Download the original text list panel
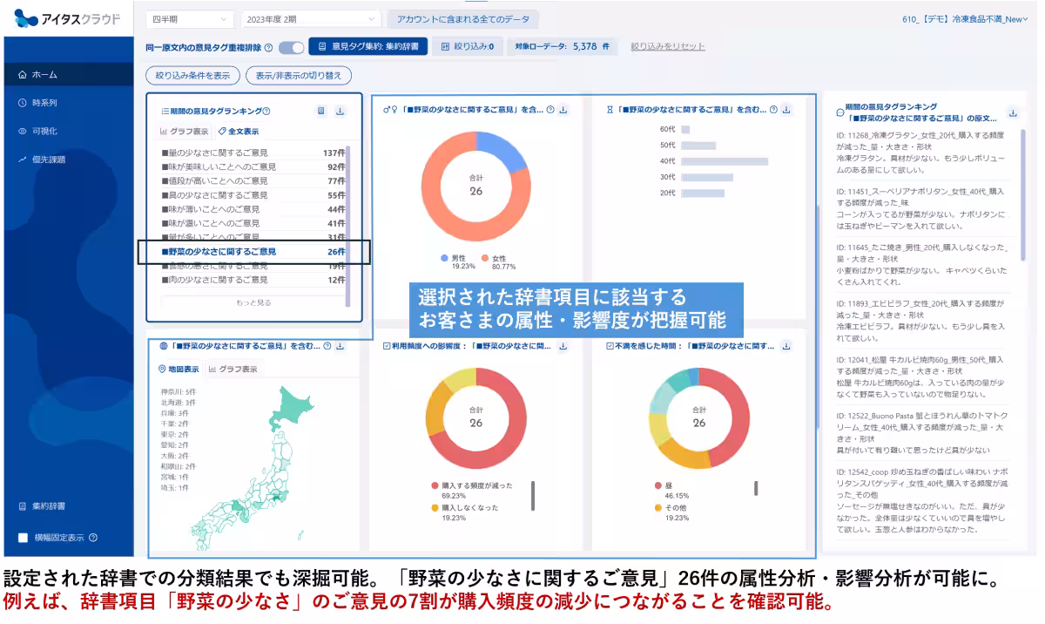1045x624 pixels. click(1013, 113)
